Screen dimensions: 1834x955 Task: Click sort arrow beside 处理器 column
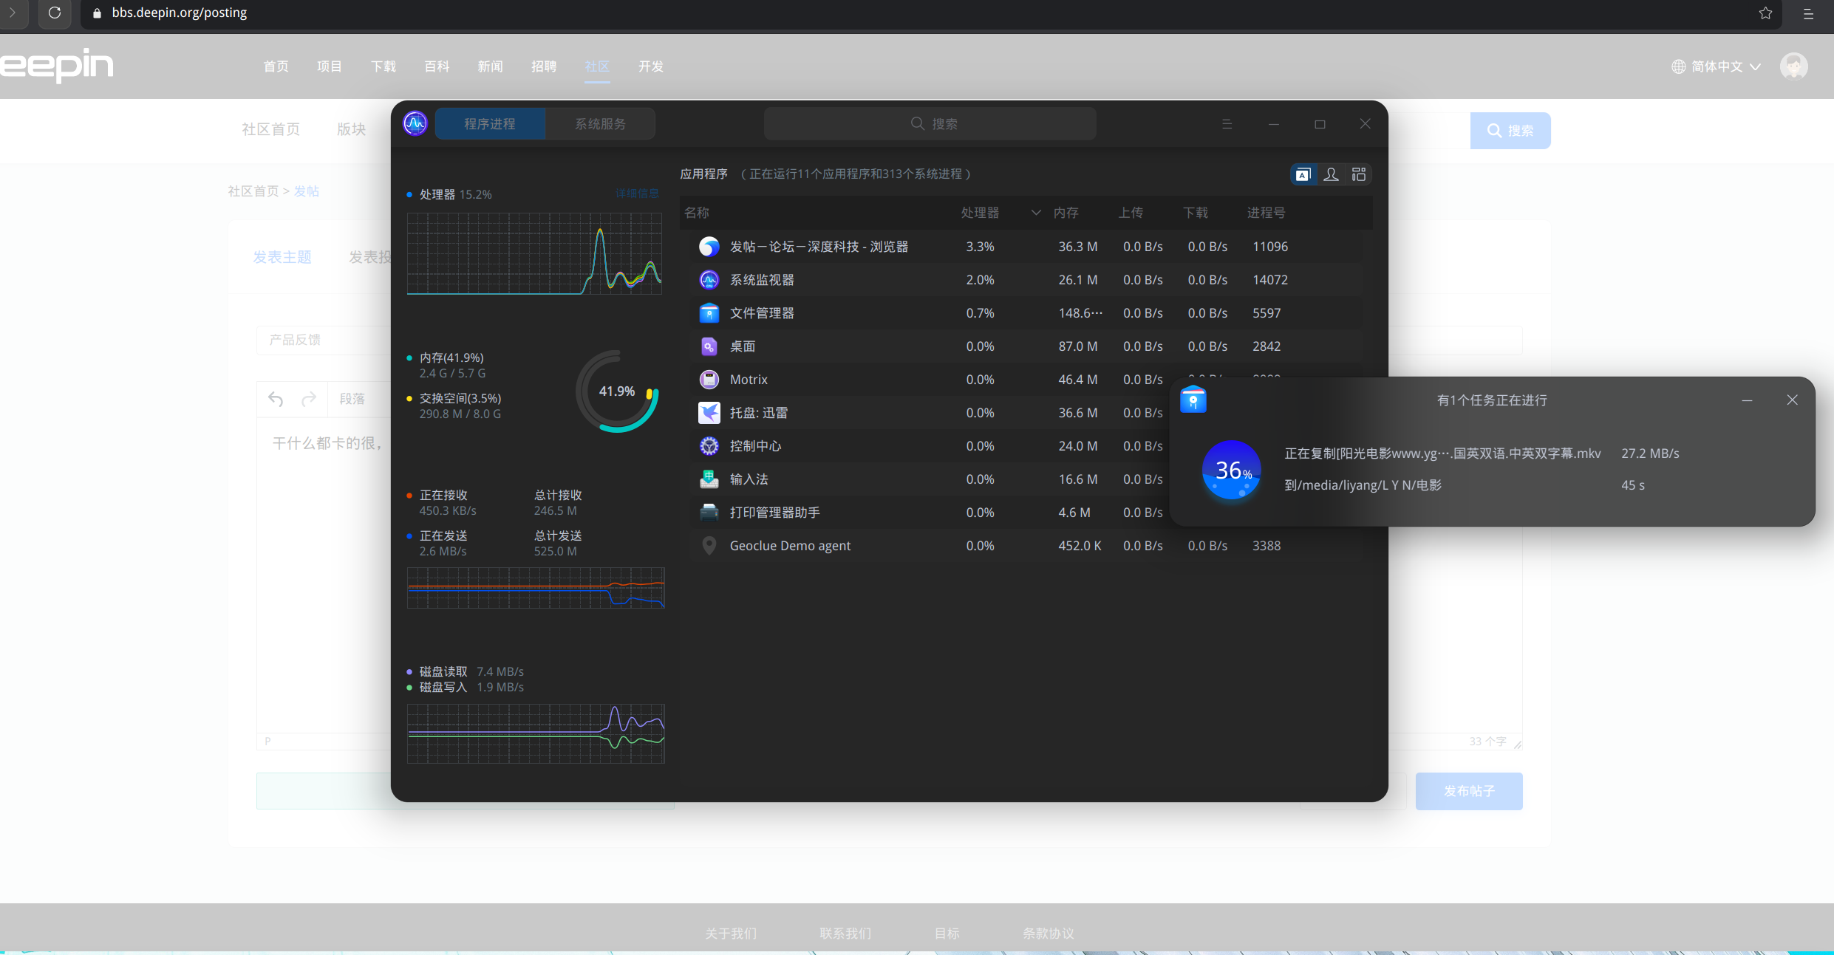pos(1036,213)
